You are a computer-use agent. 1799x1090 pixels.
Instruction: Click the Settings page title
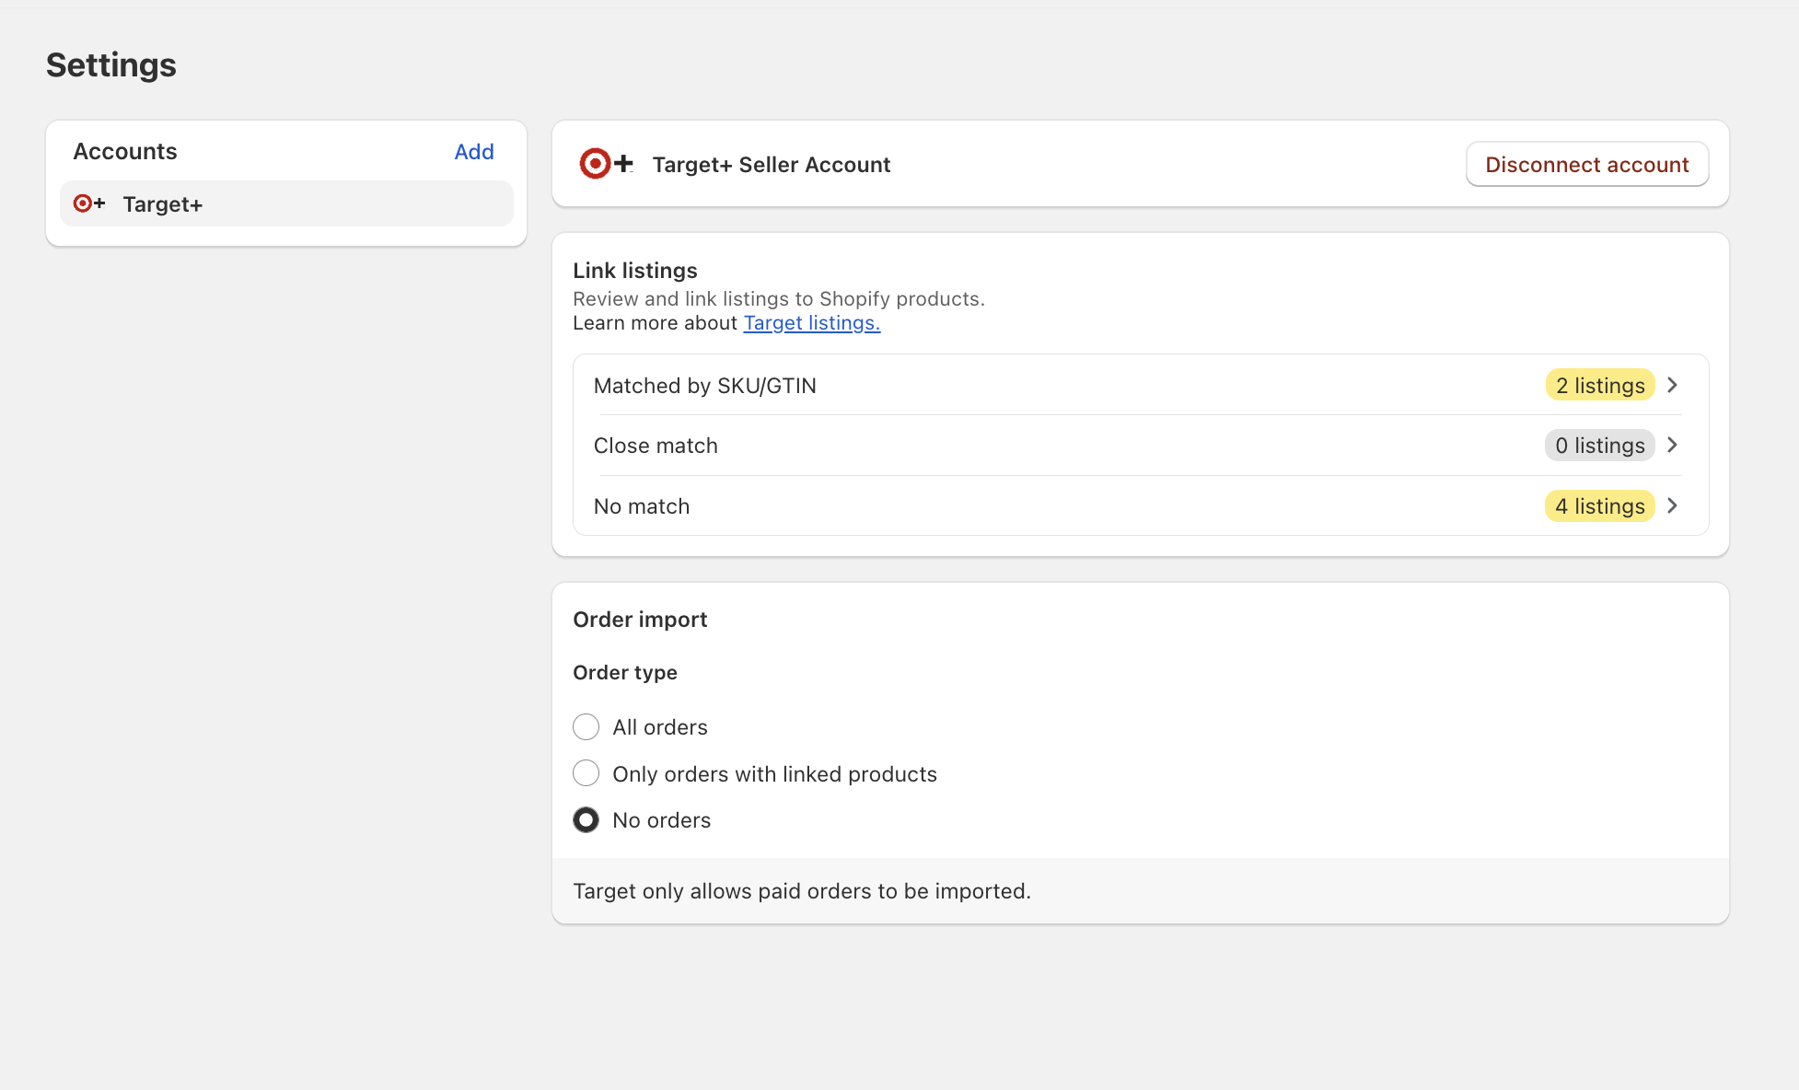[x=111, y=65]
